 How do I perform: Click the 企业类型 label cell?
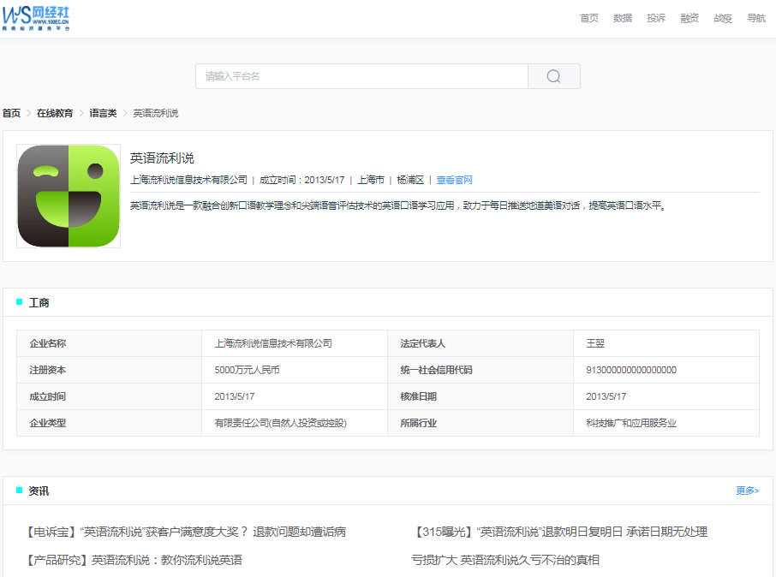110,423
